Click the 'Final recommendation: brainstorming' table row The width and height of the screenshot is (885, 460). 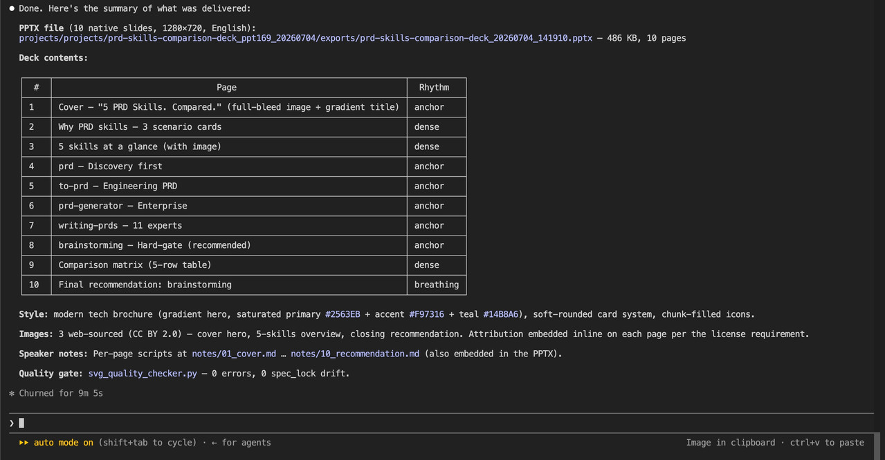(244, 285)
